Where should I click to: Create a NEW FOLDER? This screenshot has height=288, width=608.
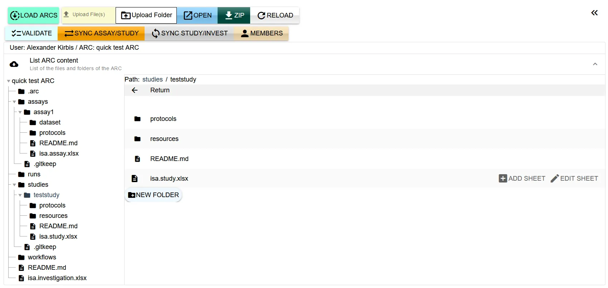tap(154, 195)
